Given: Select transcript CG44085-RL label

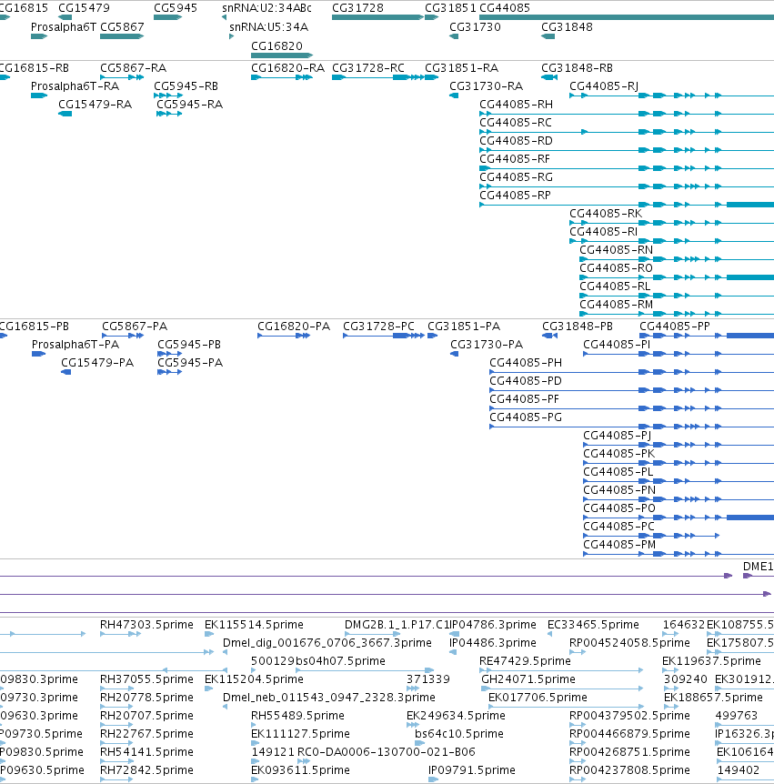Looking at the screenshot, I should [615, 286].
